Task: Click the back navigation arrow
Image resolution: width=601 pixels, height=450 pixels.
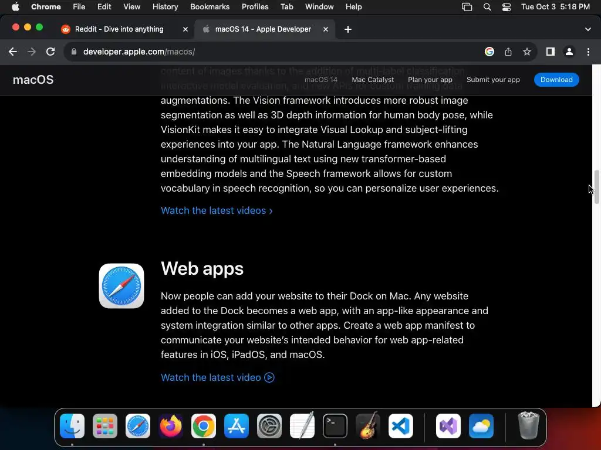Action: tap(13, 52)
